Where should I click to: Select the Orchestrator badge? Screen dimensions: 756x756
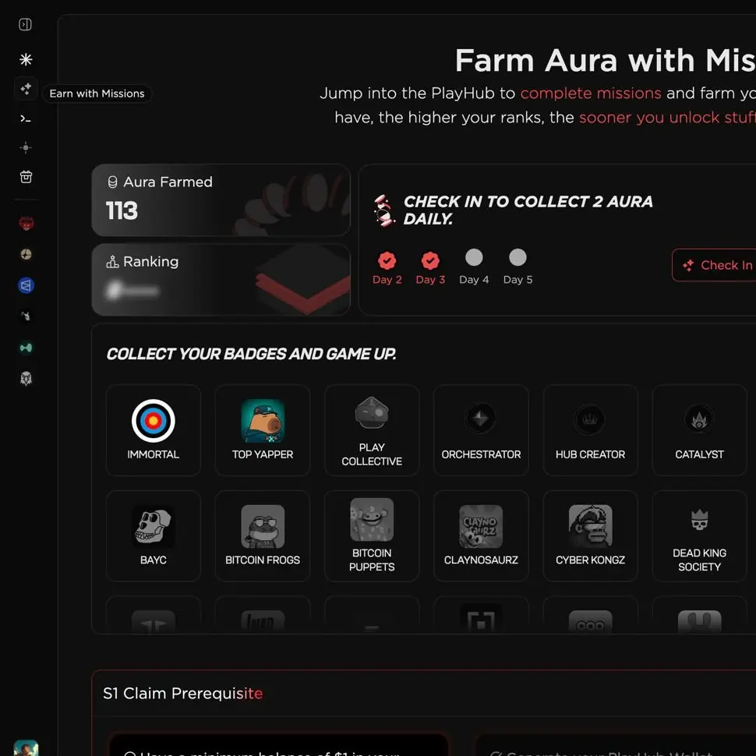(x=481, y=430)
